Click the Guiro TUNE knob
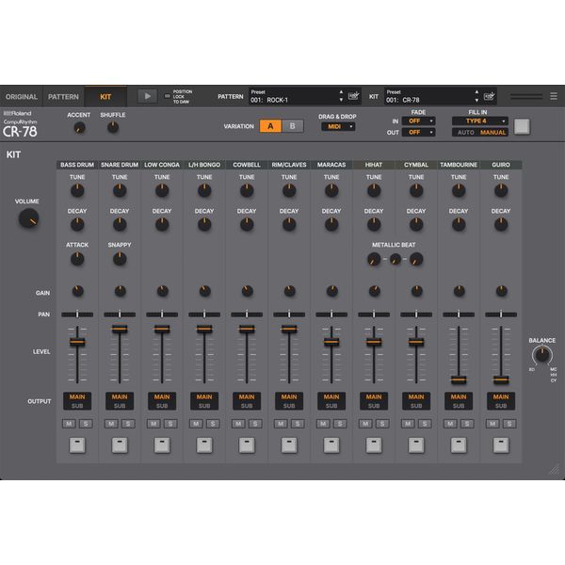The width and height of the screenshot is (565, 565). click(x=501, y=190)
